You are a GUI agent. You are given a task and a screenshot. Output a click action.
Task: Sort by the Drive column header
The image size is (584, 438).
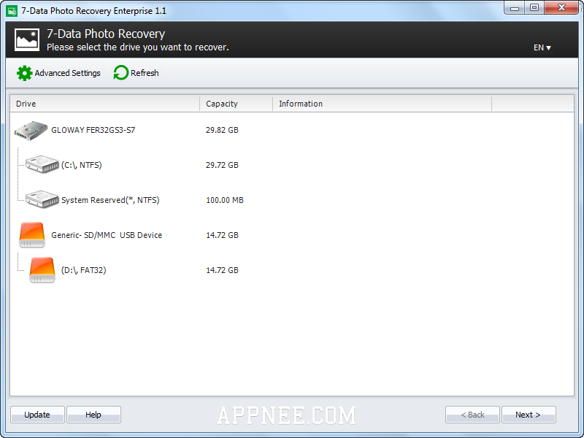(x=105, y=104)
